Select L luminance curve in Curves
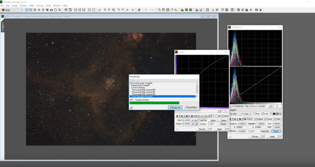This screenshot has height=167, width=315. pos(203,116)
